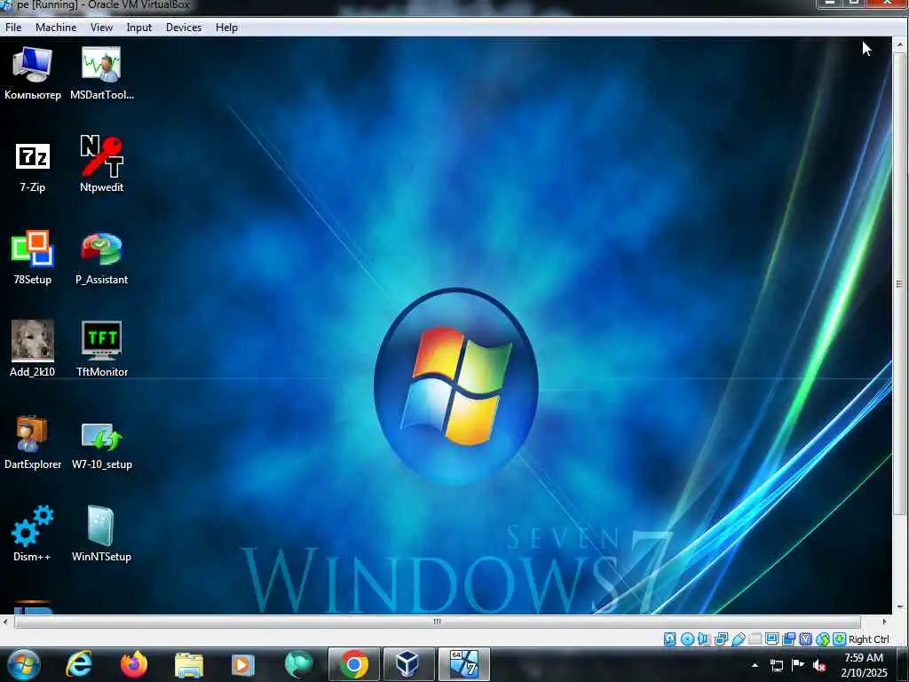Screen dimensions: 909x682
Task: Select the 78Setup desktop shortcut
Action: 33,258
